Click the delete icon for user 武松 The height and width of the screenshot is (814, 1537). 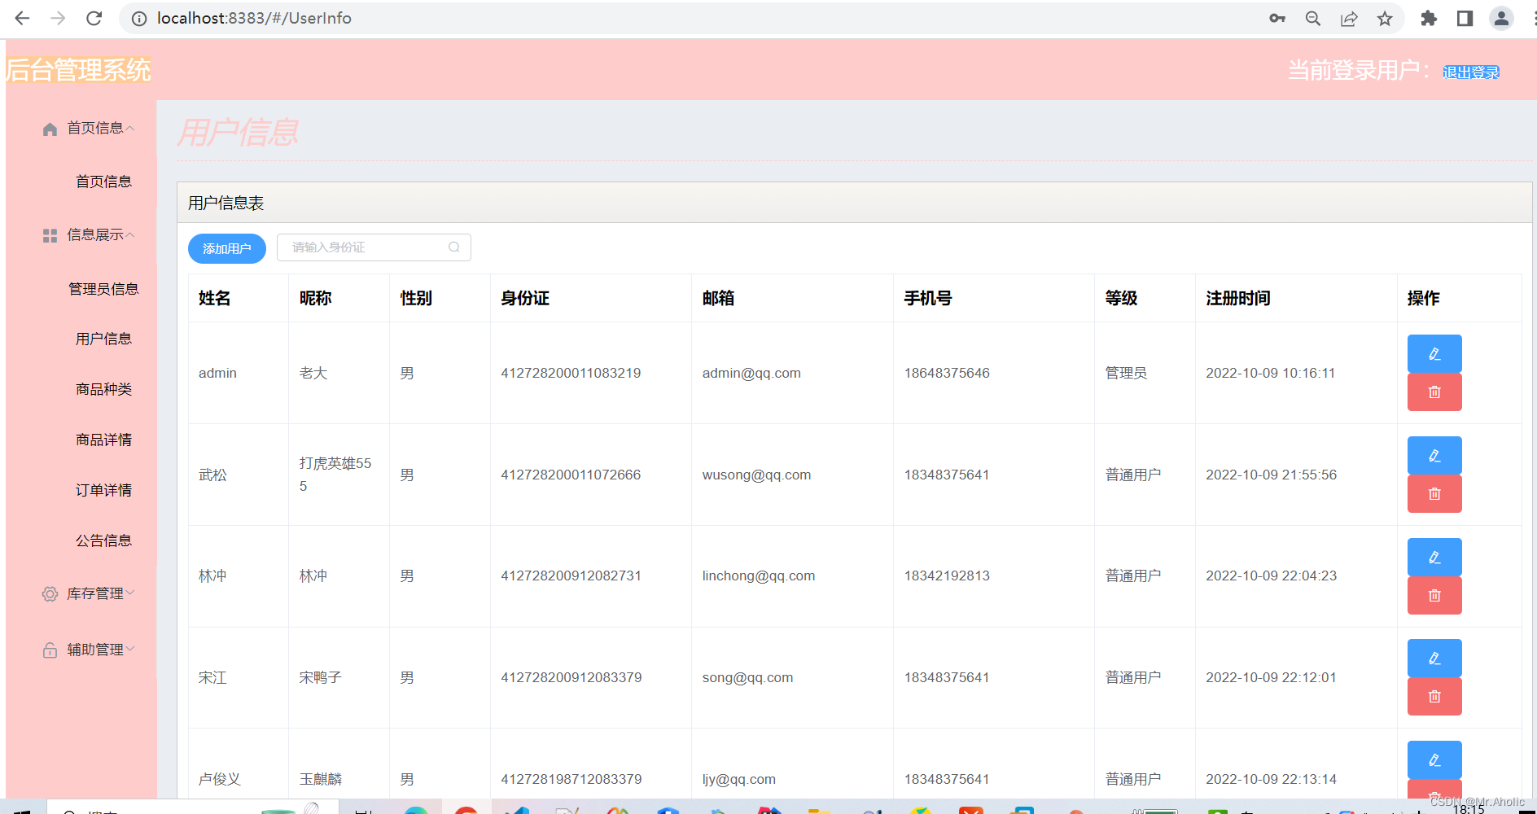[1434, 494]
